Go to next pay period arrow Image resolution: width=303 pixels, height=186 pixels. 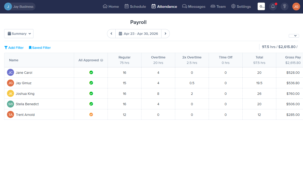point(165,34)
